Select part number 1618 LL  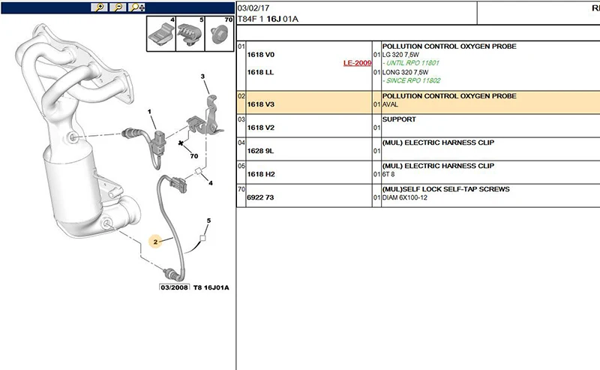[x=260, y=72]
